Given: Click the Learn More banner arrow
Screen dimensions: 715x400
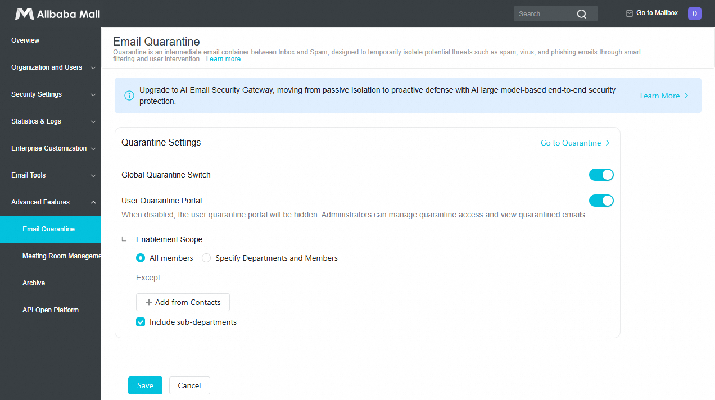Looking at the screenshot, I should [x=686, y=96].
